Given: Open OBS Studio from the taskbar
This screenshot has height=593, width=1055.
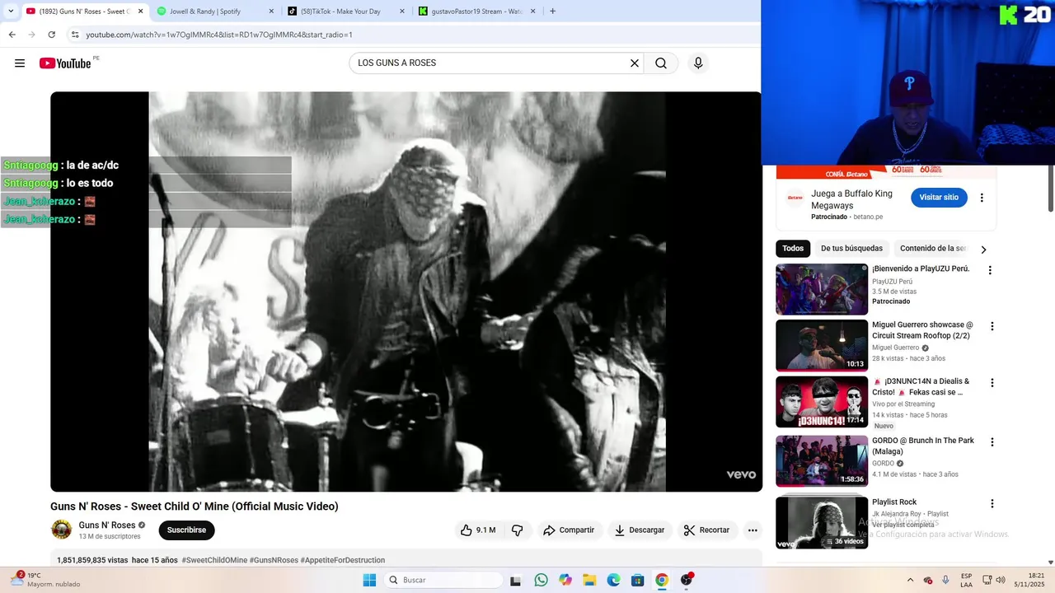Looking at the screenshot, I should [x=687, y=580].
